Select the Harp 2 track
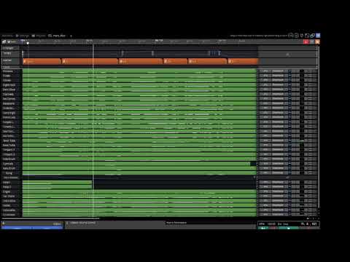This screenshot has width=350, height=262. [x=12, y=187]
